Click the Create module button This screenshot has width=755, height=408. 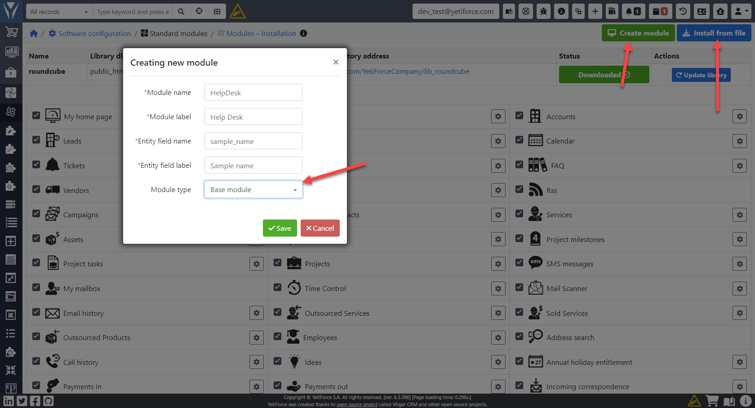tap(638, 33)
